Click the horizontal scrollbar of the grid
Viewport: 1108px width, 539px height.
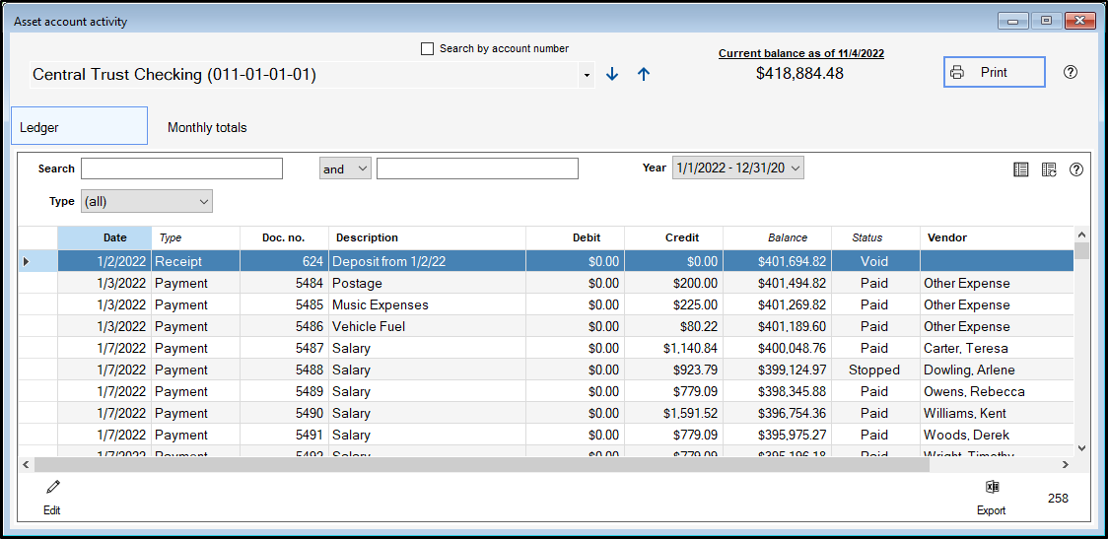point(481,464)
